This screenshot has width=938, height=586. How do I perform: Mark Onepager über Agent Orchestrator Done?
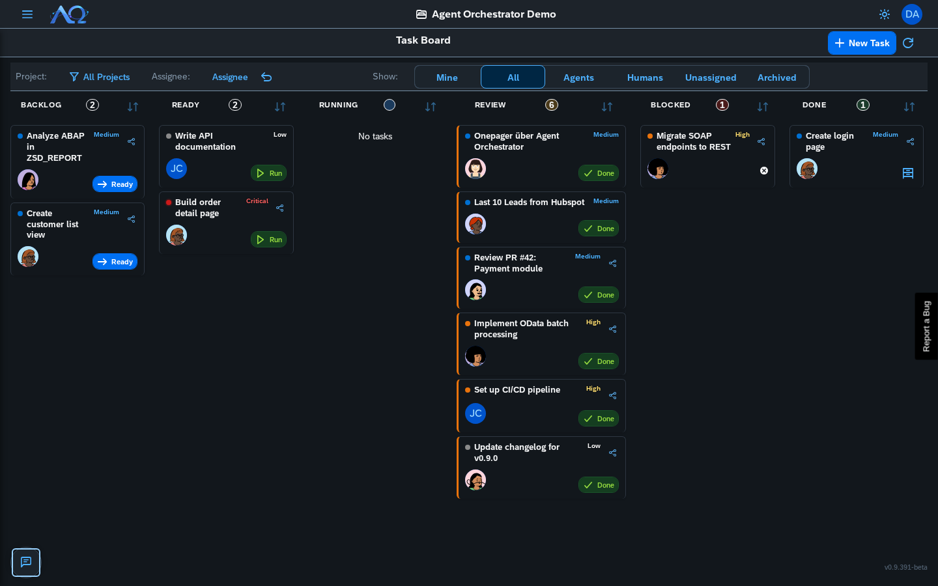(599, 173)
